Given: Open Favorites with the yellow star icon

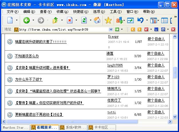Looking at the screenshot, I should [108, 20].
